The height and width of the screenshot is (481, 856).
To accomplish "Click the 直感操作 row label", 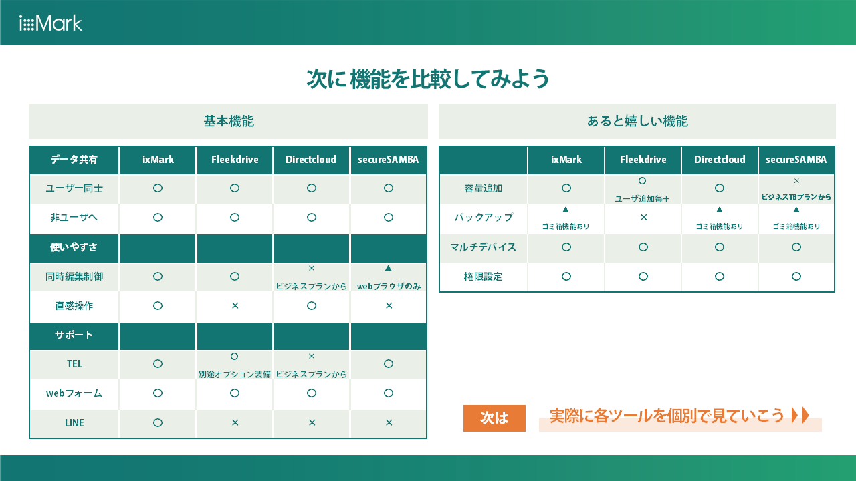I will point(74,305).
